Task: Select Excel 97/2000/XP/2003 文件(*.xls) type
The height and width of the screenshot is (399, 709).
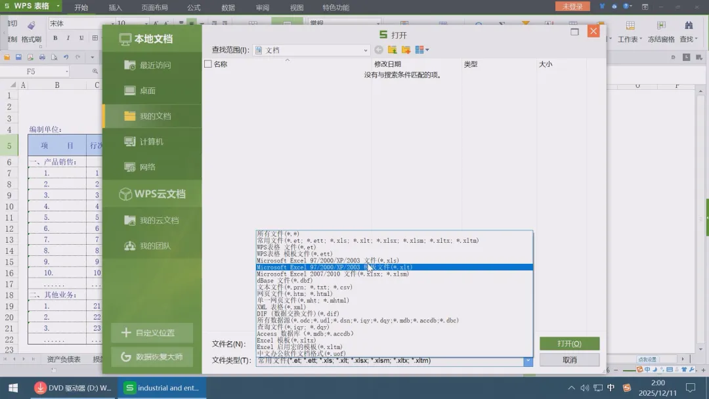Action: 395,261
